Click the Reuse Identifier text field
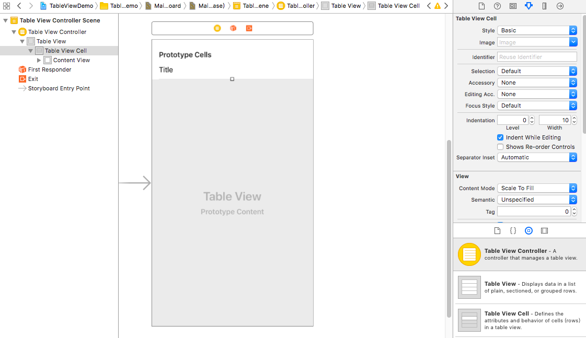586x338 pixels. point(537,57)
